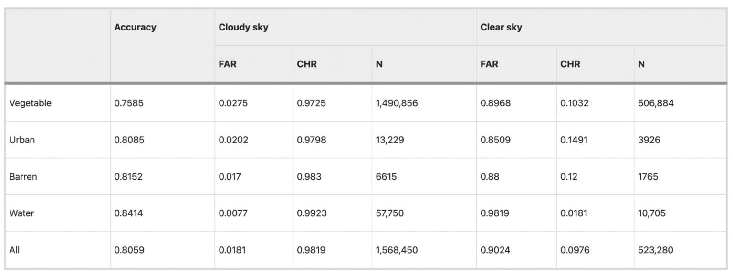
Task: Select the Barren cloudy N value 6615
Action: [x=386, y=176]
